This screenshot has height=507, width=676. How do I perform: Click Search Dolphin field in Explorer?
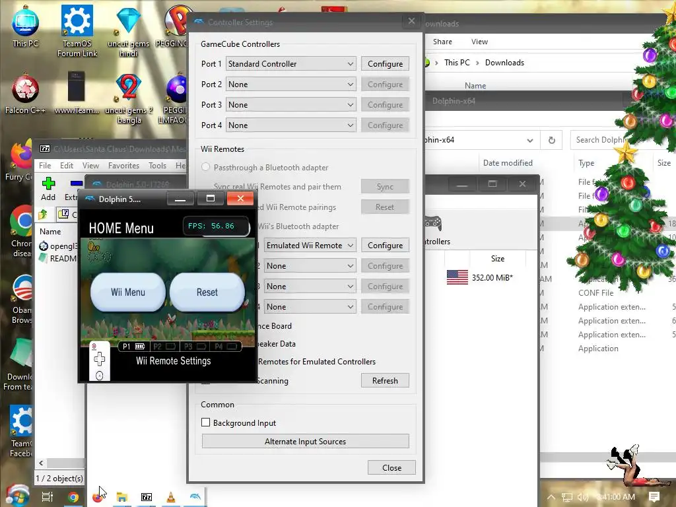click(x=601, y=140)
